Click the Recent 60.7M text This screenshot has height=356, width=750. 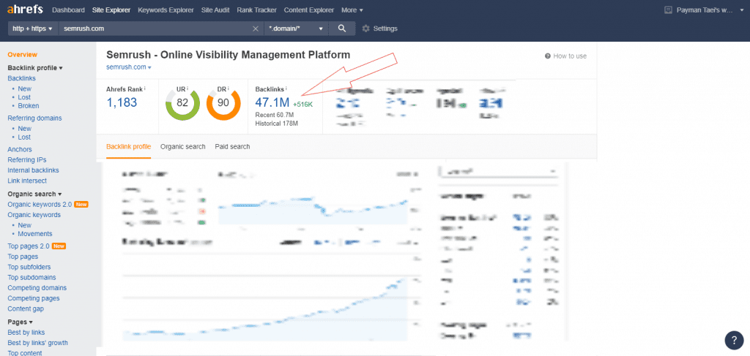(x=274, y=115)
